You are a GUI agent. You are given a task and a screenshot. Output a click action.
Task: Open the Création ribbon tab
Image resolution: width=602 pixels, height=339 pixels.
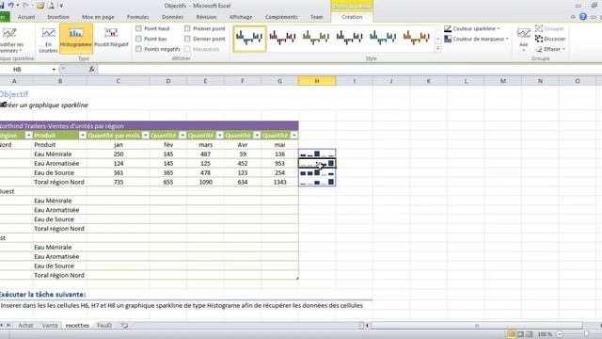click(352, 17)
